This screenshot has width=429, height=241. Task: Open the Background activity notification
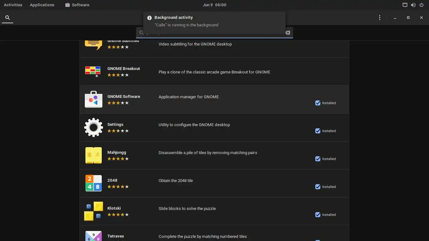pyautogui.click(x=214, y=21)
